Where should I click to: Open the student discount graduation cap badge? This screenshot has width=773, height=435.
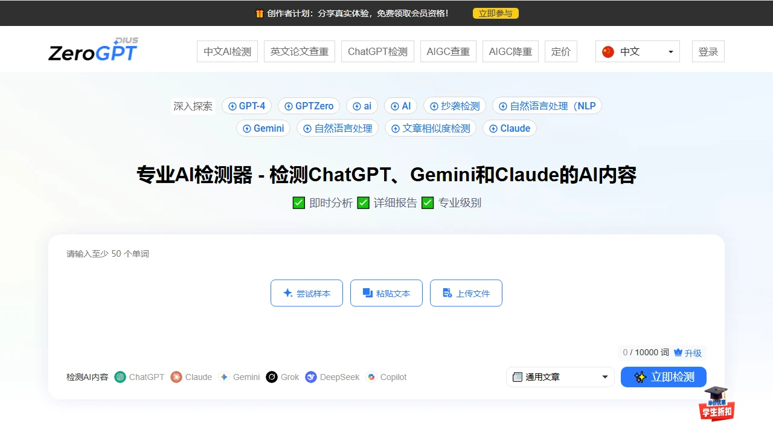pos(716,404)
